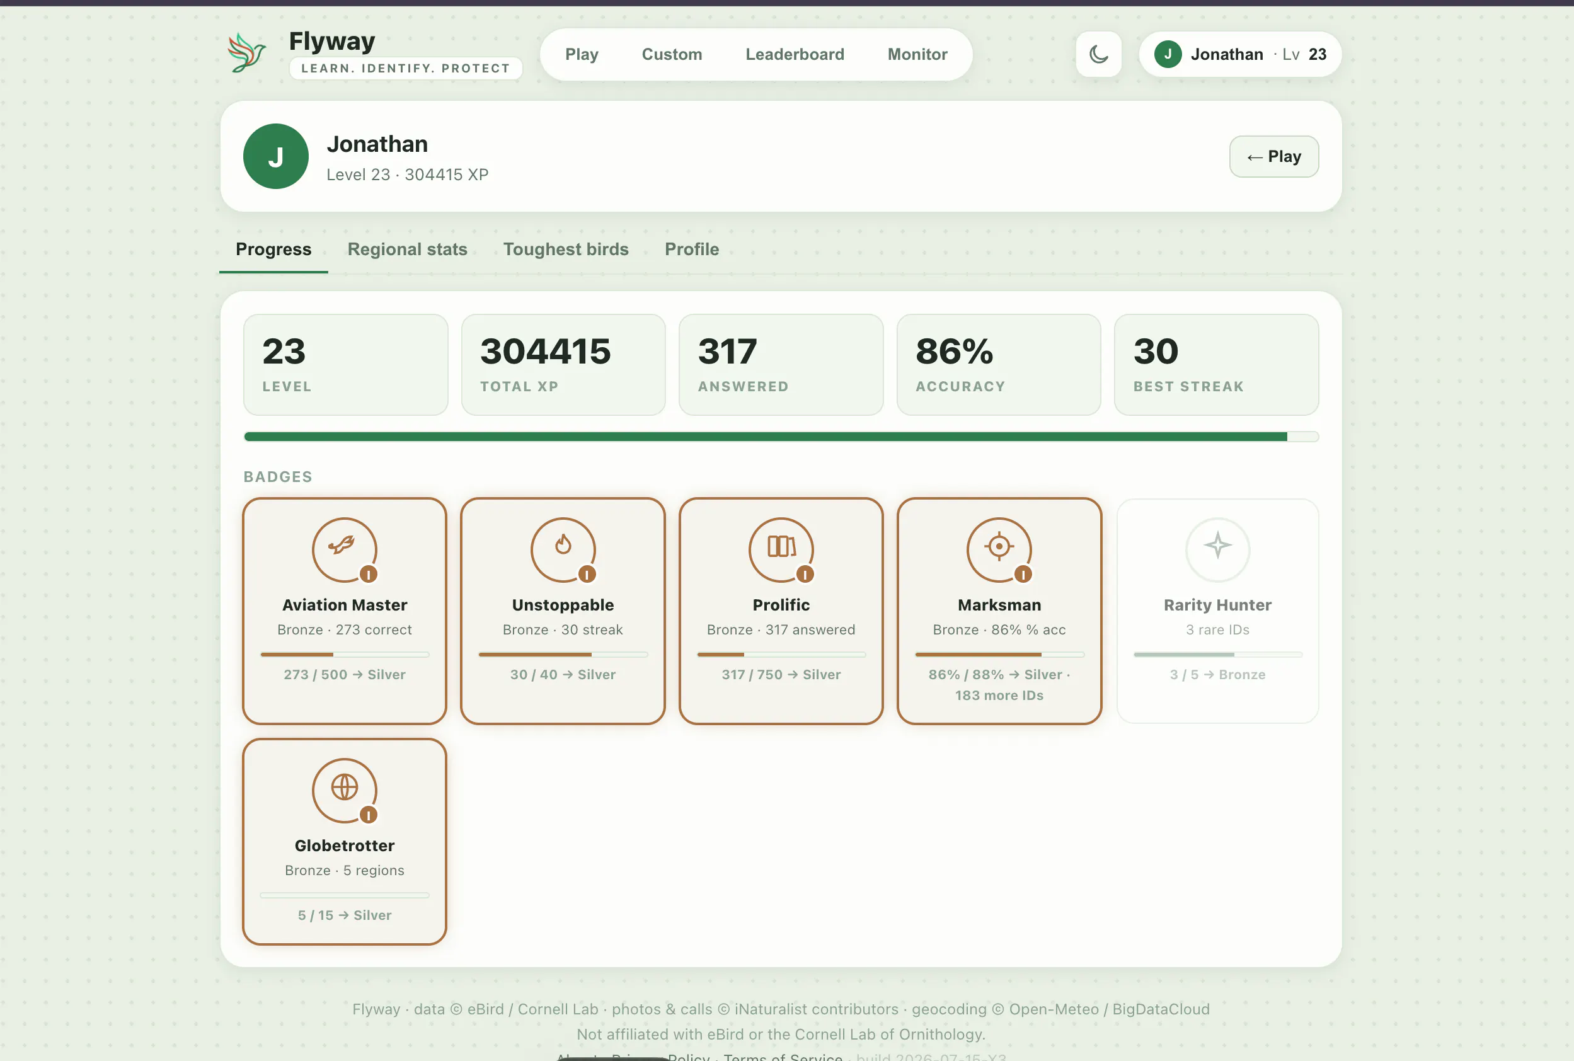
Task: Select the Progress tab
Action: tap(273, 249)
